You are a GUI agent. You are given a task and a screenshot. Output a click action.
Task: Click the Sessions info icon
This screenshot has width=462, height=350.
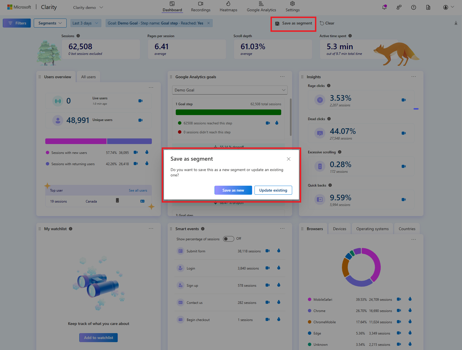click(x=78, y=36)
